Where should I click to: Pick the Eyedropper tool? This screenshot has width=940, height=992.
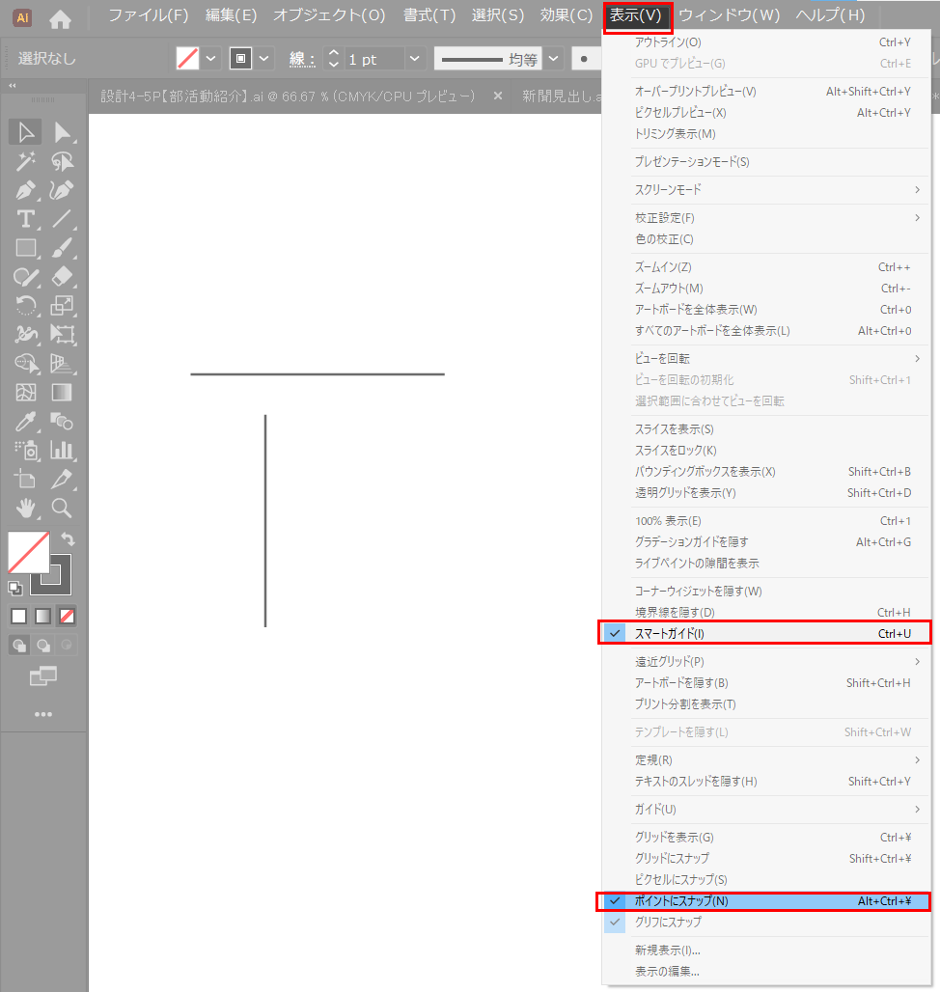click(26, 422)
